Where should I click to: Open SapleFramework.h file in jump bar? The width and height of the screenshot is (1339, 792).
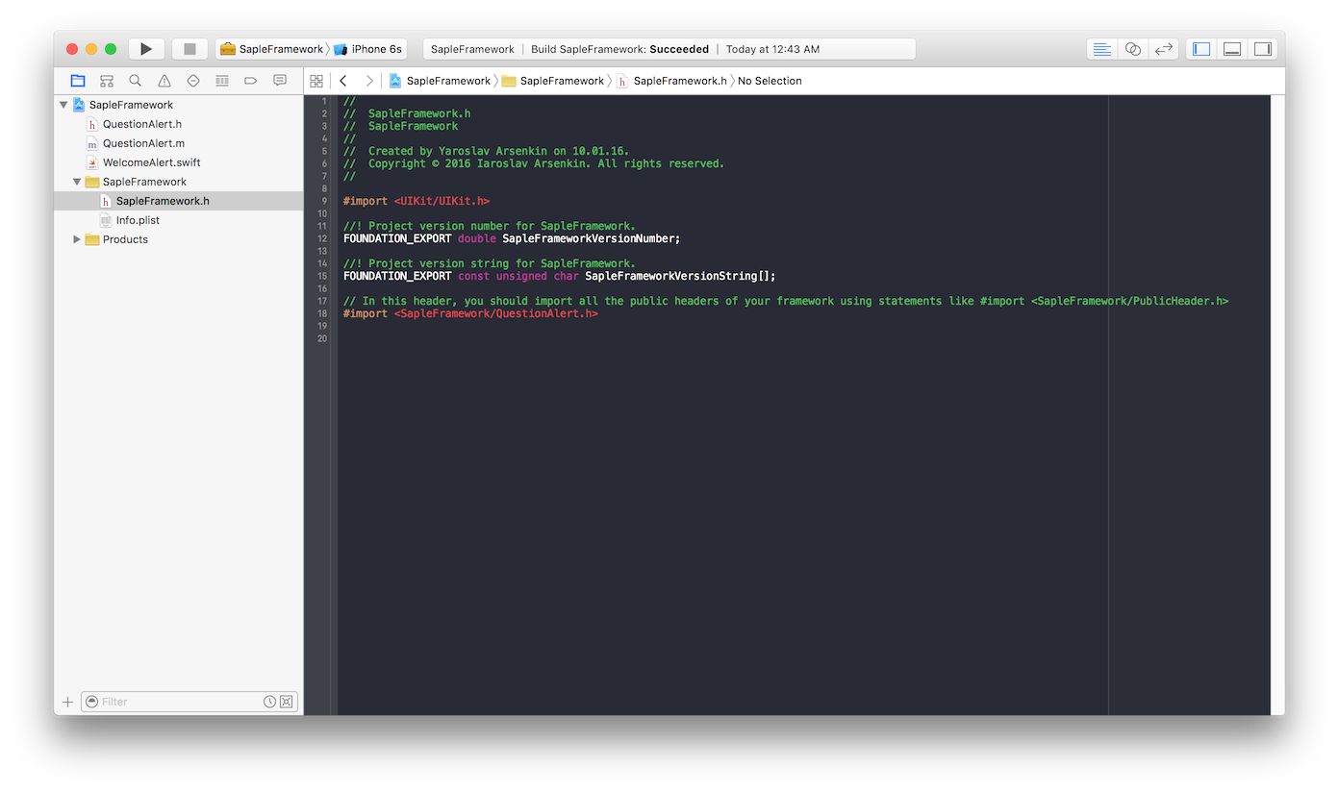point(671,81)
